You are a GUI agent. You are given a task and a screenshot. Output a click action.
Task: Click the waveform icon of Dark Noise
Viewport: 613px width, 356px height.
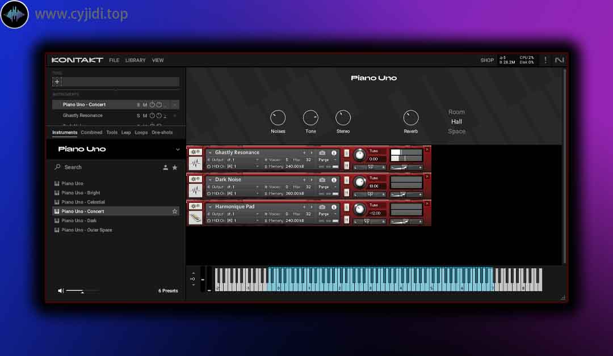(x=195, y=190)
